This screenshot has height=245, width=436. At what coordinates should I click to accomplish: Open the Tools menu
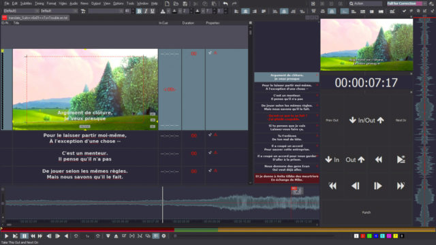130,3
